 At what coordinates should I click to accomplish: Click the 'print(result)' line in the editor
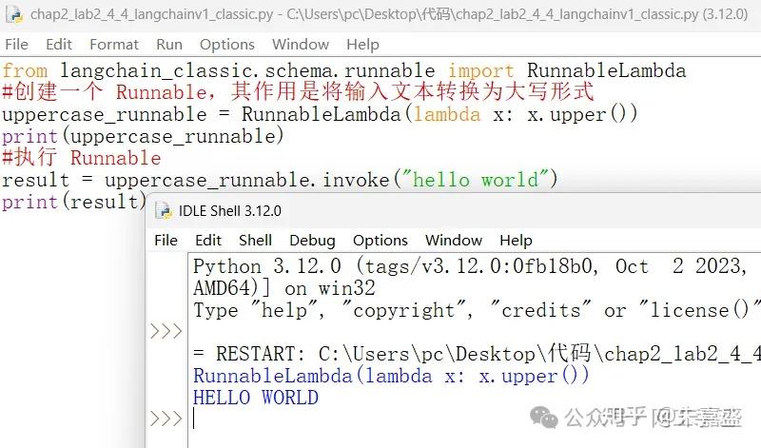pos(74,202)
